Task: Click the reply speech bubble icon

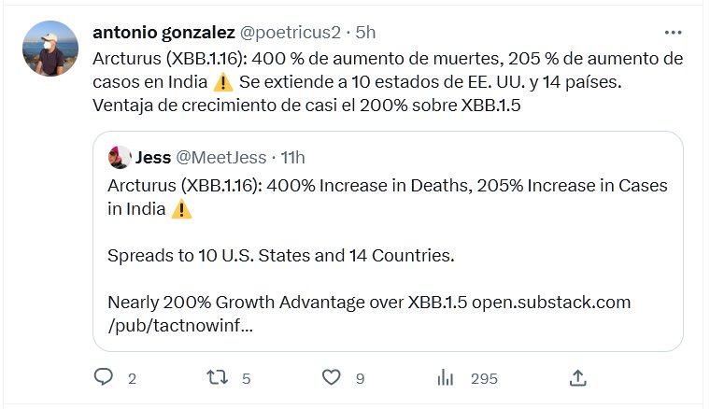Action: click(104, 377)
